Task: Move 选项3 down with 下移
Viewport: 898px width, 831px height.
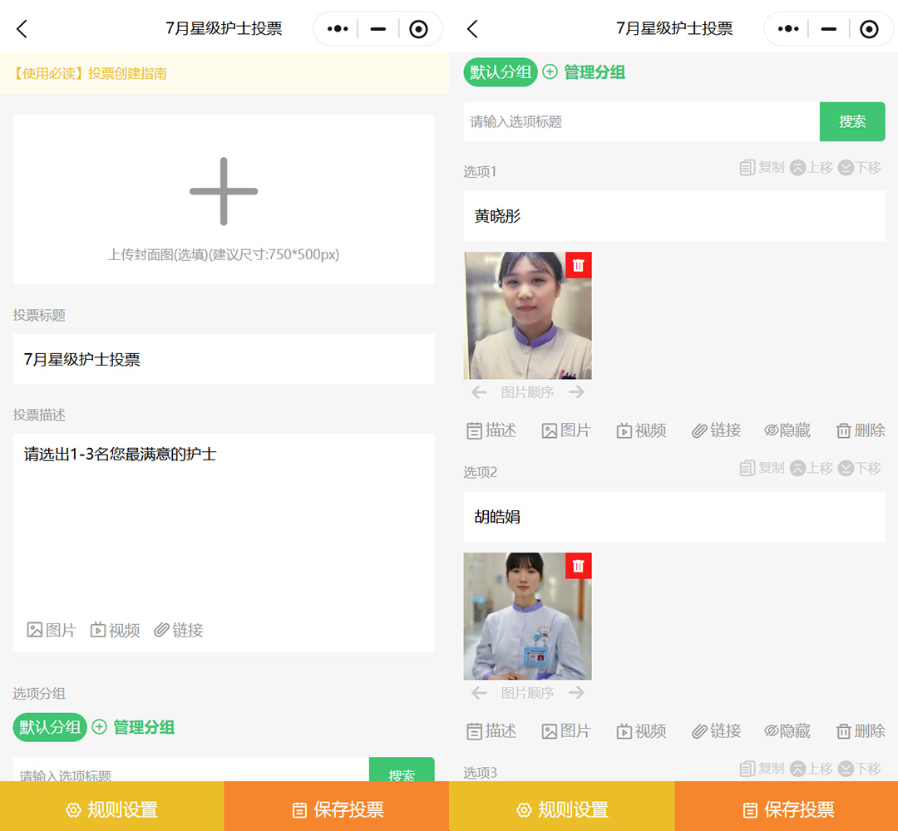Action: (859, 769)
